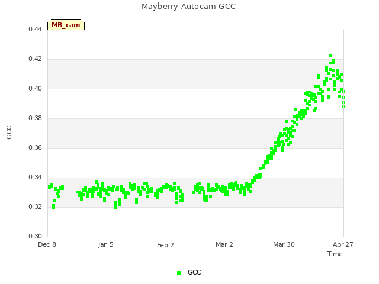Screen dimensions: 379x284
Task: Select the Dec 8 x-axis label
Action: pyautogui.click(x=47, y=244)
